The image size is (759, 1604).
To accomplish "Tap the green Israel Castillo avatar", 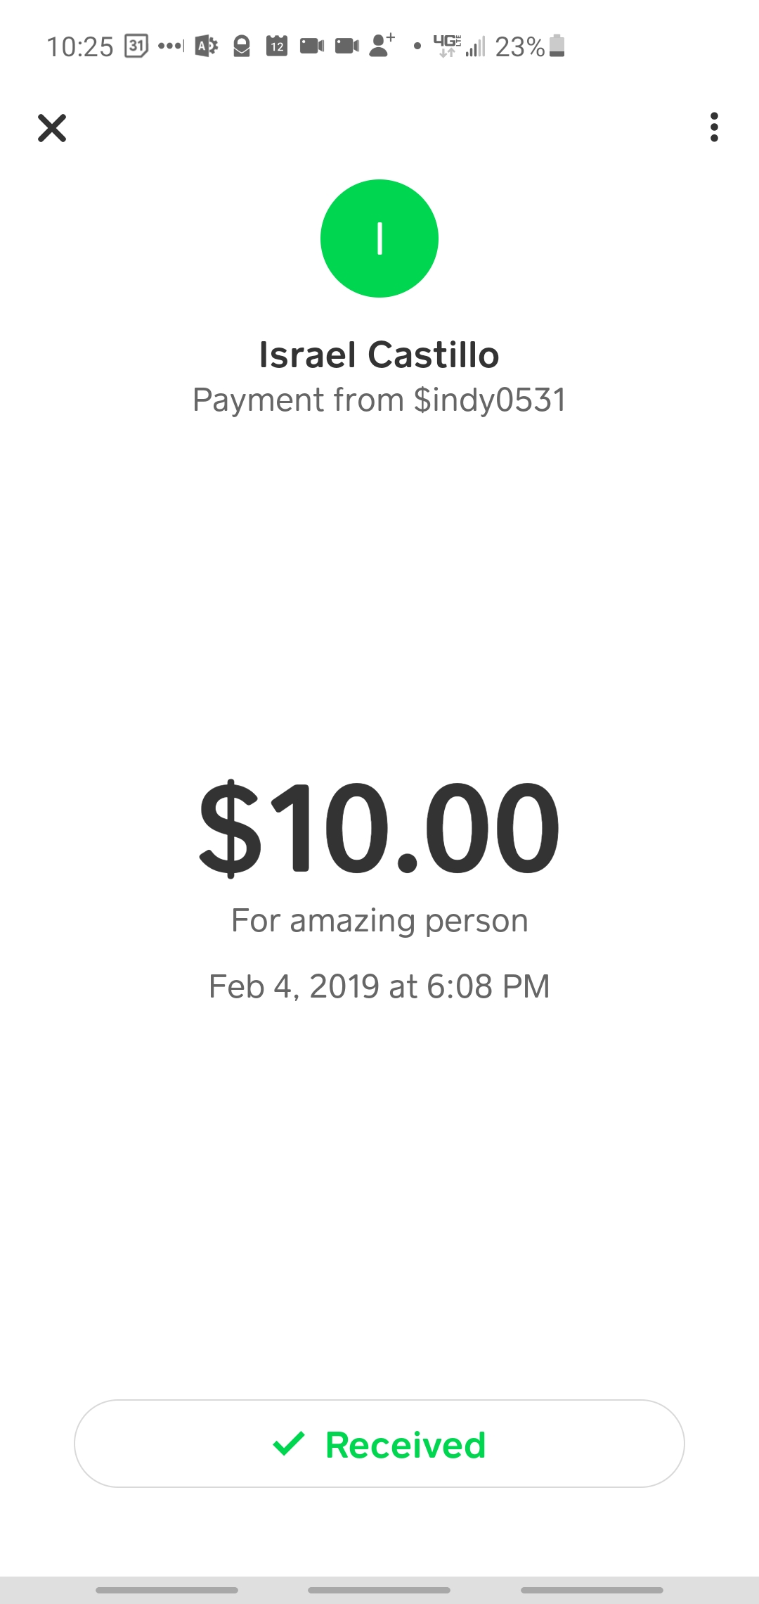I will (x=379, y=238).
